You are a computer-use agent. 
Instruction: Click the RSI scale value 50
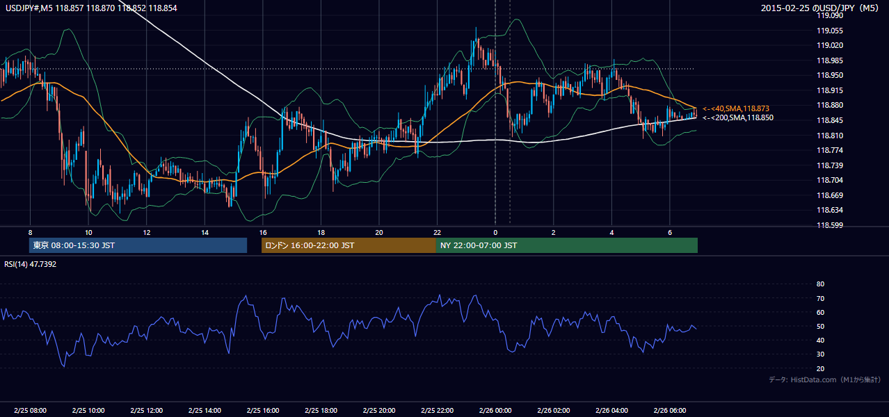click(x=820, y=326)
